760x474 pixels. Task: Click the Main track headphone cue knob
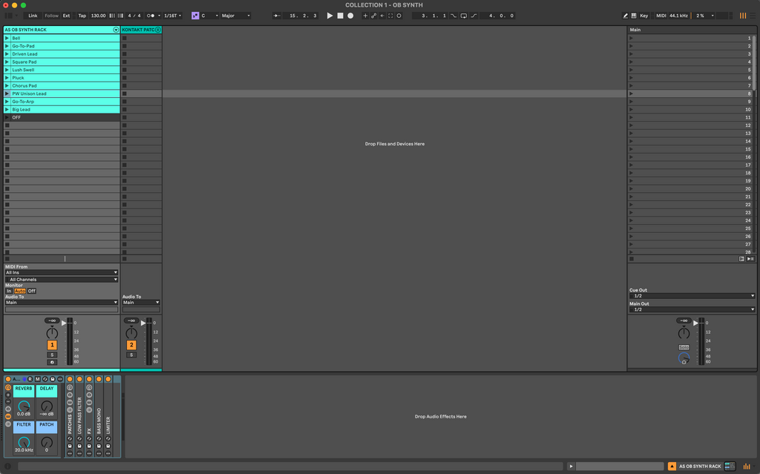684,359
